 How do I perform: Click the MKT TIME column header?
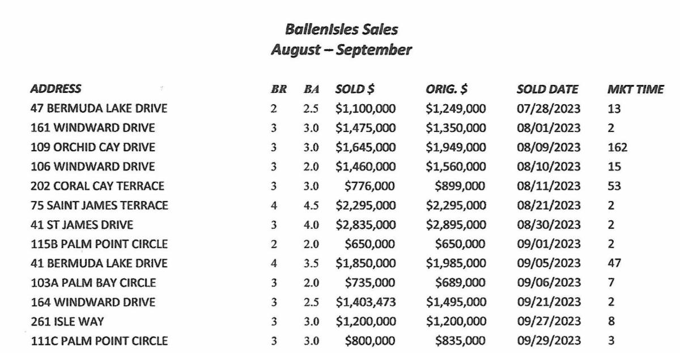click(635, 89)
